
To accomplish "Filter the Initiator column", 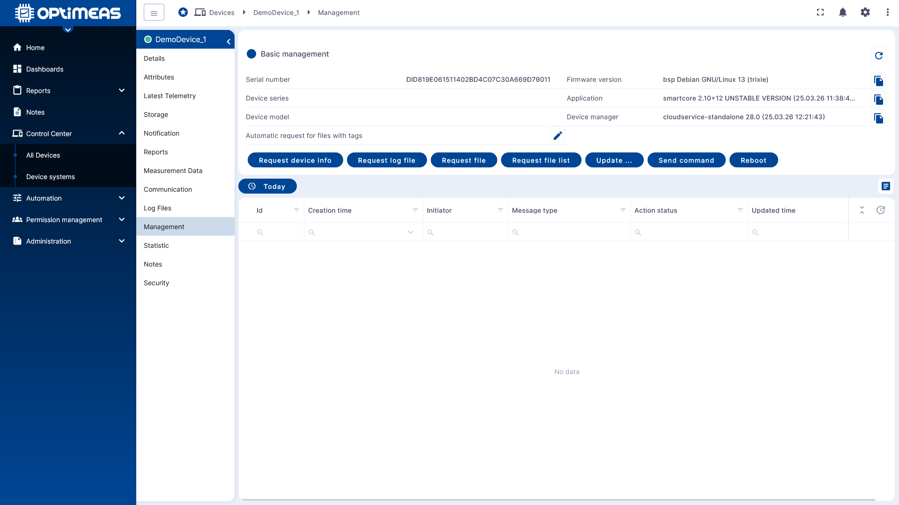I will click(x=501, y=210).
